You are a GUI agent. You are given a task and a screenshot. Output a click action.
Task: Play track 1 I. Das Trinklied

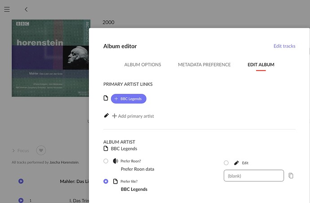click(x=21, y=200)
